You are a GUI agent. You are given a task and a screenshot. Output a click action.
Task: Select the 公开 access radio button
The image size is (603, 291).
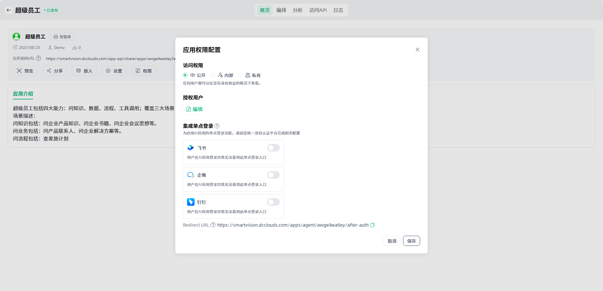click(x=185, y=75)
